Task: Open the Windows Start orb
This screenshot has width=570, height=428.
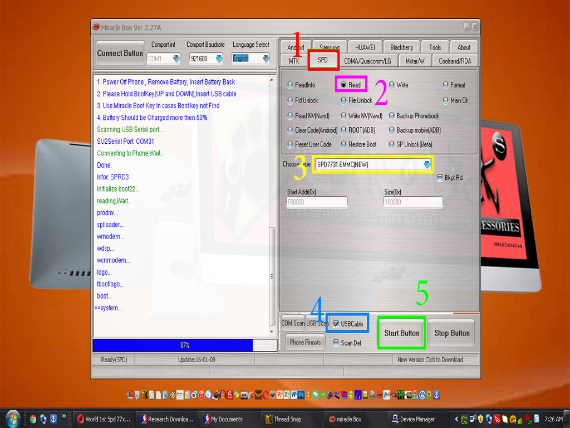Action: [12, 419]
